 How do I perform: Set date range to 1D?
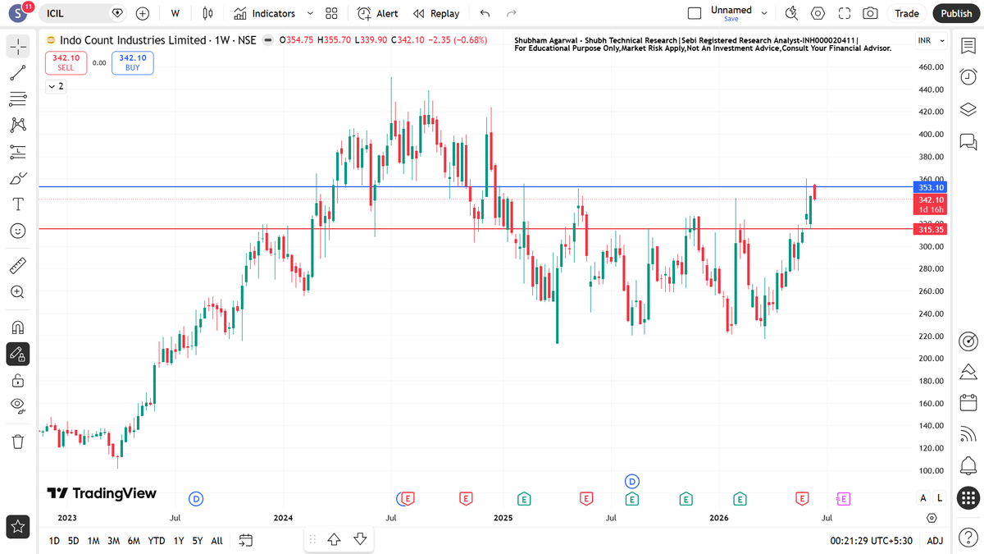(x=54, y=540)
